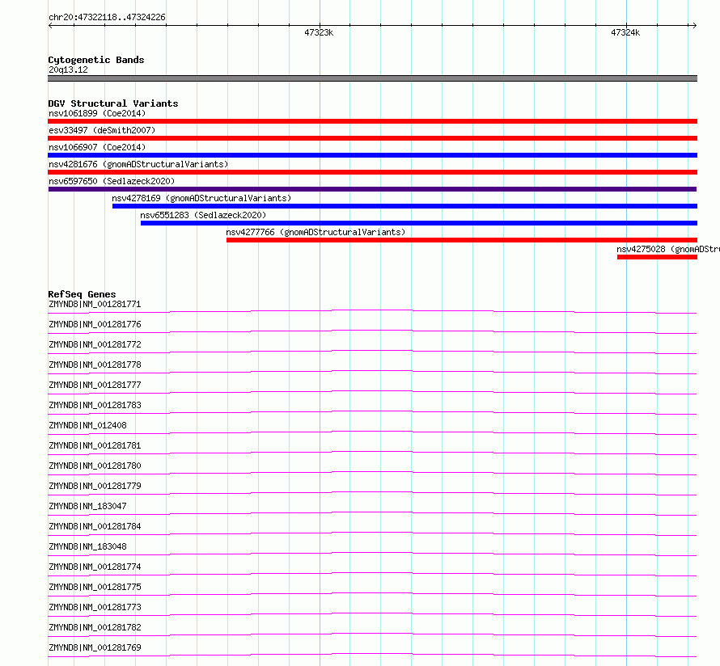Click the red bar for esv33497
Viewport: 720px width, 666px height.
click(x=372, y=138)
